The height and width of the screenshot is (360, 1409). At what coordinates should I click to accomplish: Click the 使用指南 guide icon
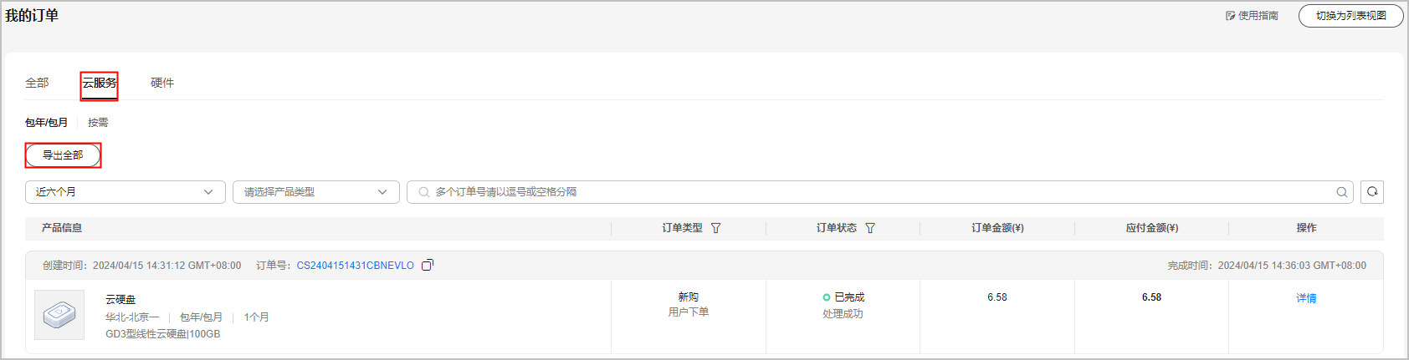point(1231,16)
